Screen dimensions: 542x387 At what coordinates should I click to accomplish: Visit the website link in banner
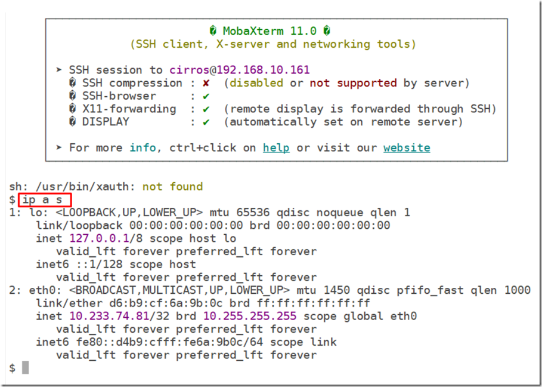pos(407,148)
